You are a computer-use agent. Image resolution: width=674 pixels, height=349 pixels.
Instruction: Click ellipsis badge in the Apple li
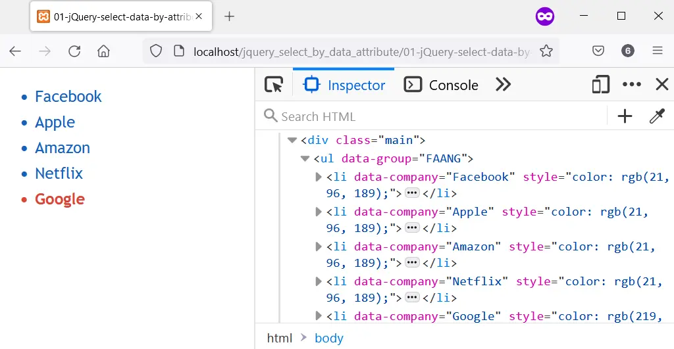(x=412, y=228)
